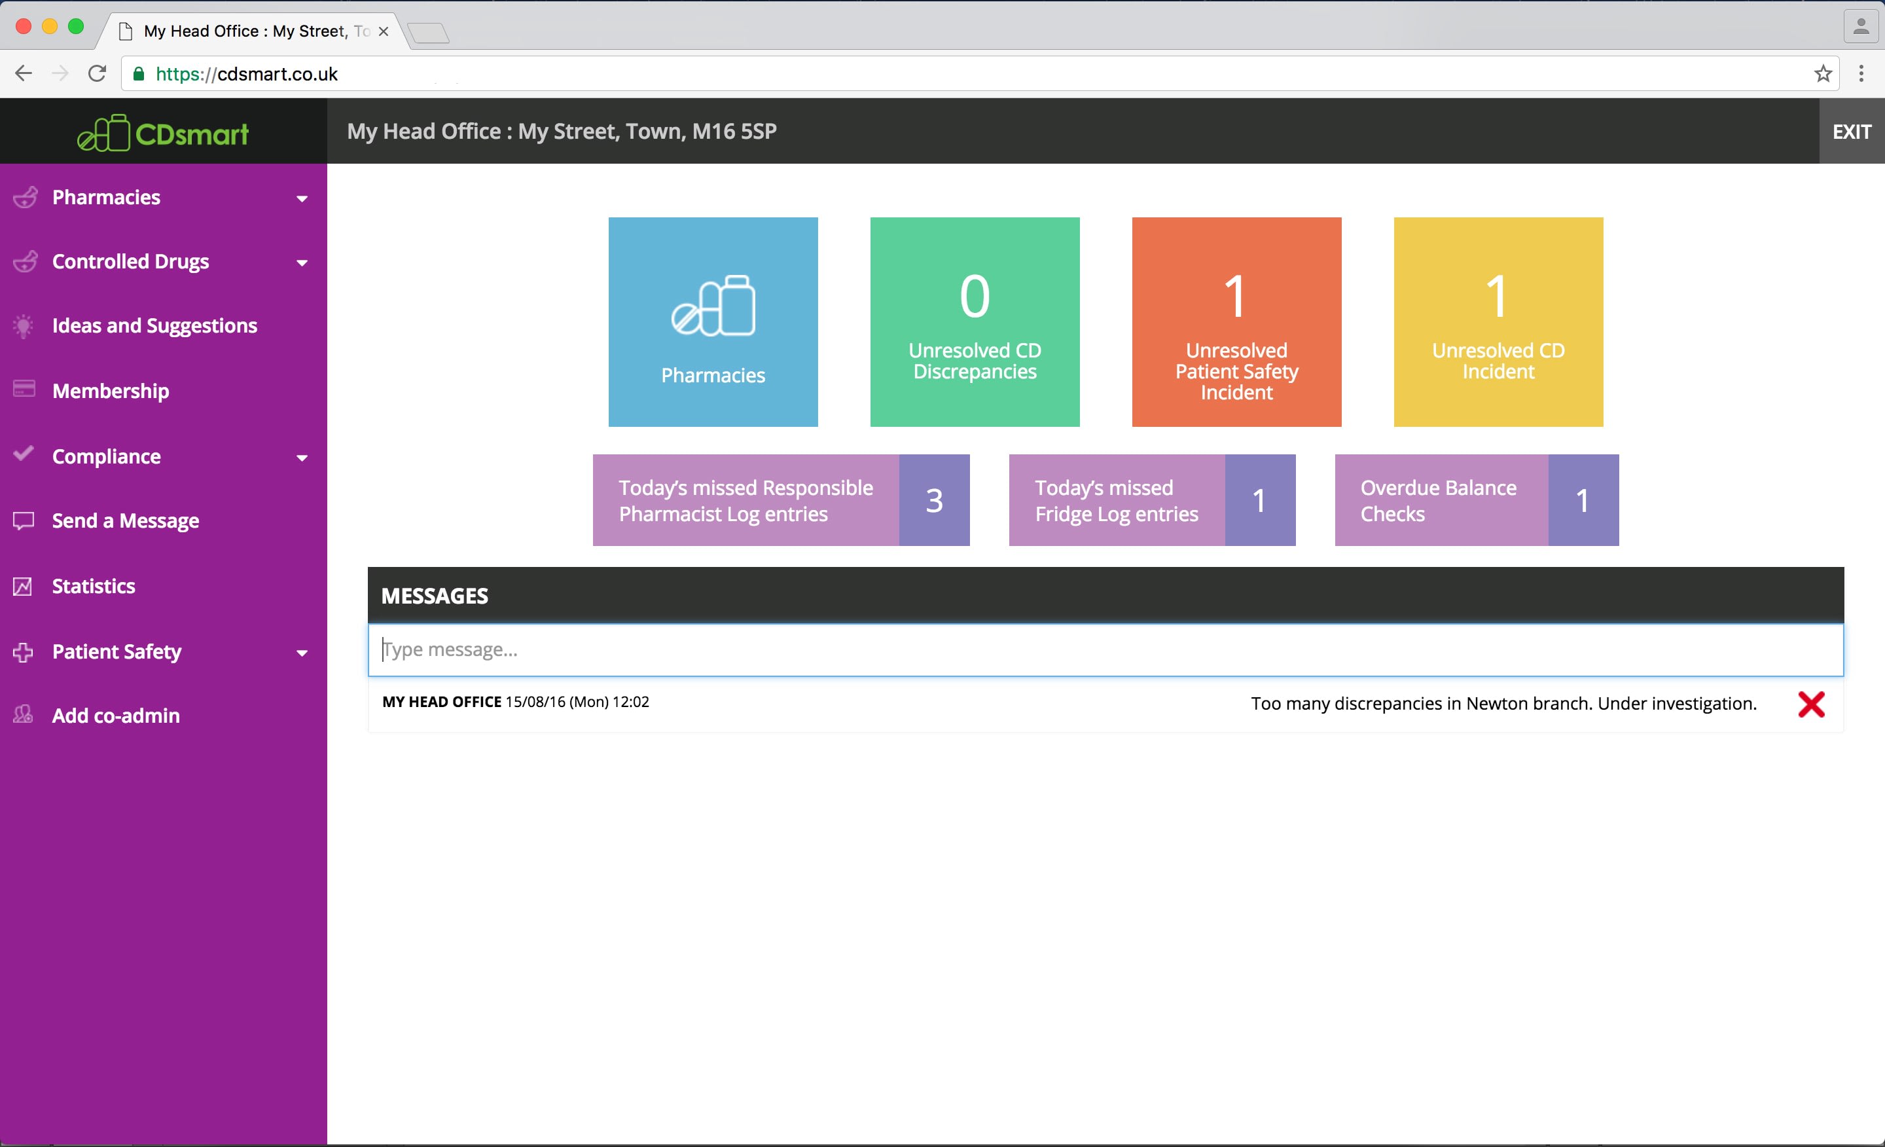Click the Add co-admin users icon
The width and height of the screenshot is (1885, 1147).
pos(23,715)
